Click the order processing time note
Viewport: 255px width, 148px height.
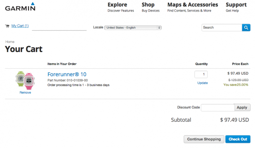(x=78, y=85)
